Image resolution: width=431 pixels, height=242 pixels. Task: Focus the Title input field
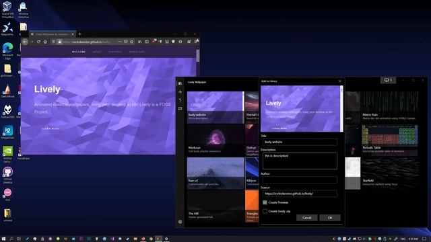[x=300, y=142]
